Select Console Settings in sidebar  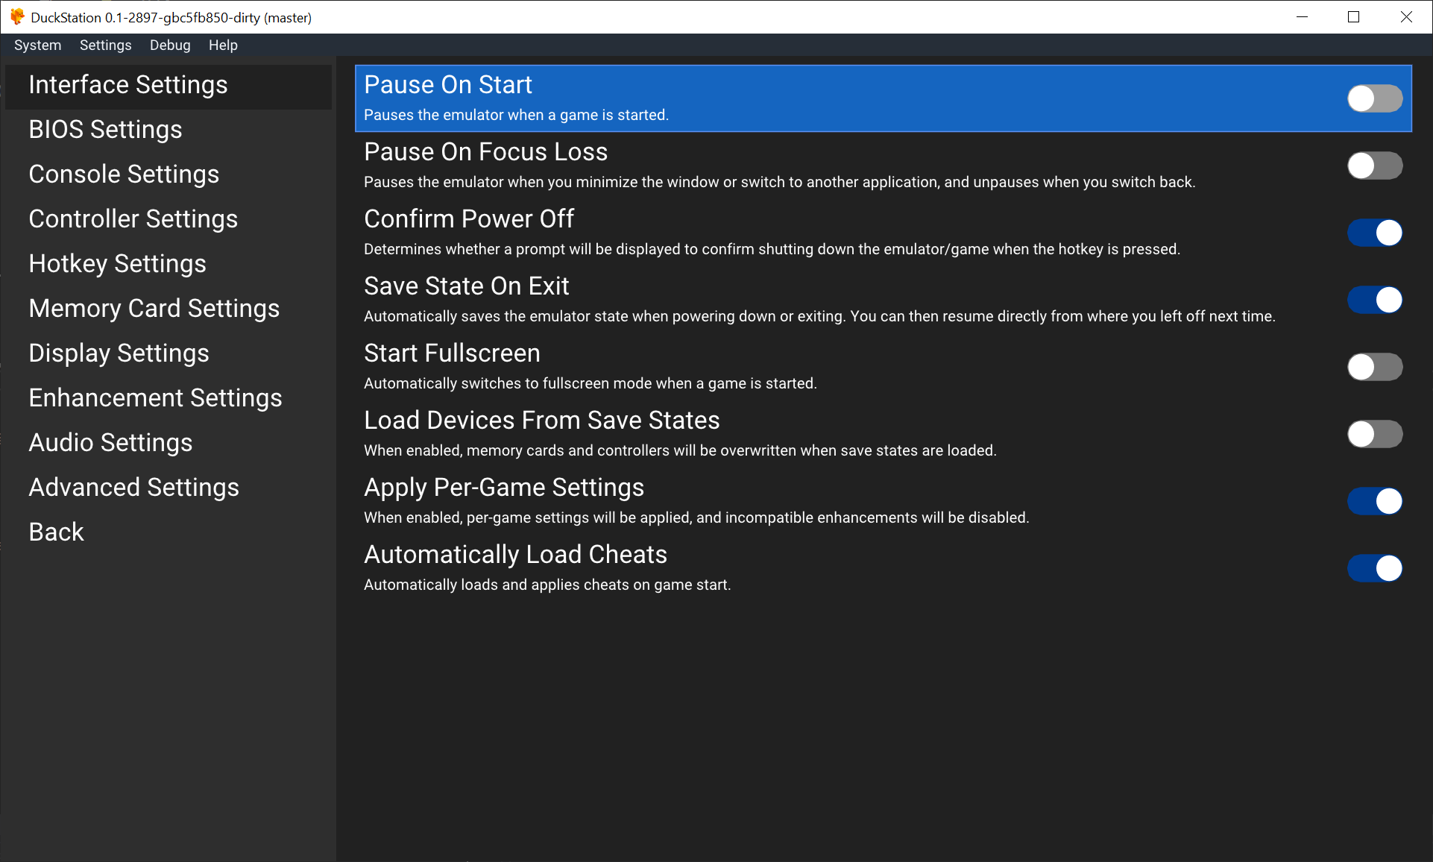click(124, 174)
